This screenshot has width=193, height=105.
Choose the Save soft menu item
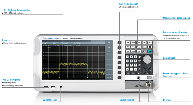pyautogui.click(x=109, y=42)
